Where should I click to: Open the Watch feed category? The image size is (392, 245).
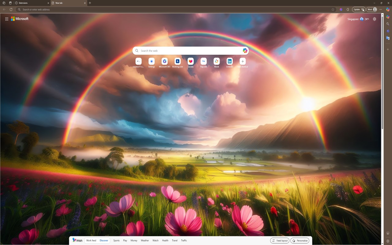[156, 240]
